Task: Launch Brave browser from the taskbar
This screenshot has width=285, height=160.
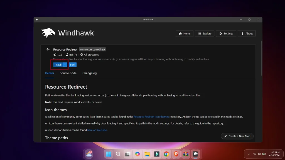Action: tap(176, 154)
